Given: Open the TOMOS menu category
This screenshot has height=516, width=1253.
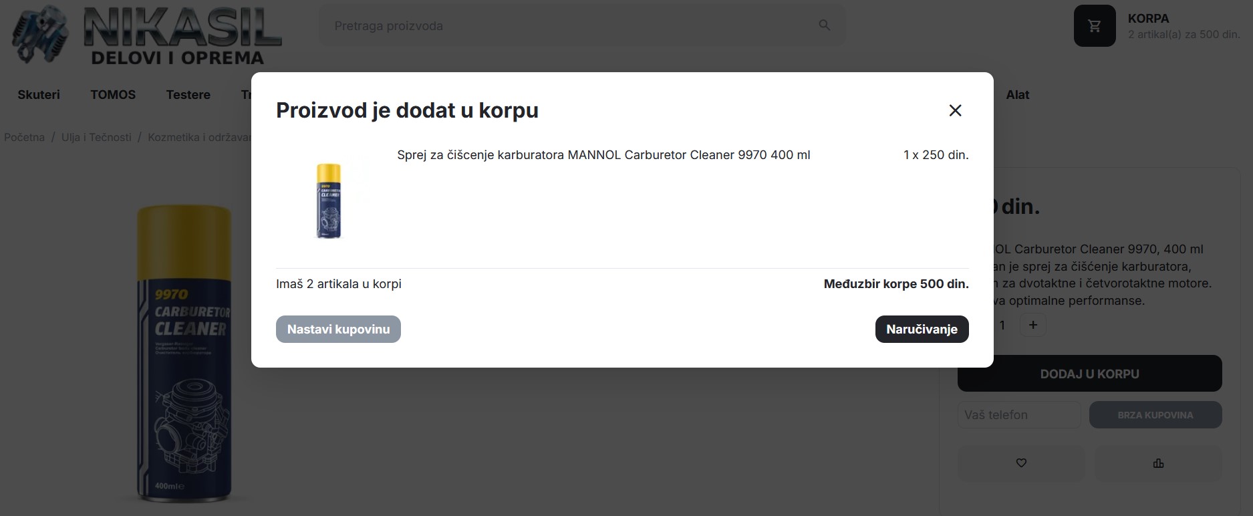Looking at the screenshot, I should pos(113,95).
